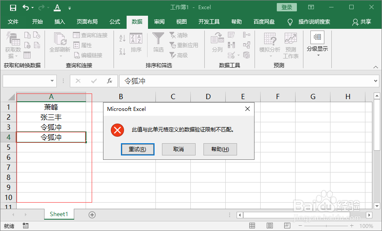Click the horizontal scrollbar left arrow

click(x=240, y=215)
